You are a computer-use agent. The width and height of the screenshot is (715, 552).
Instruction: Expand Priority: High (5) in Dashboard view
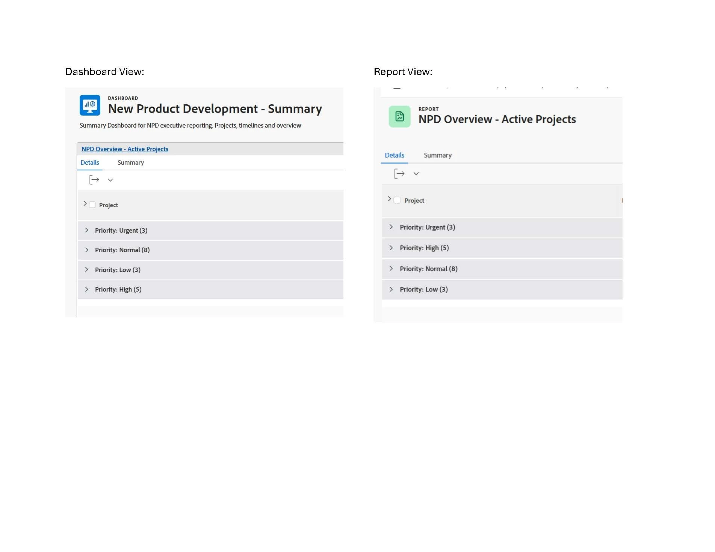coord(87,289)
